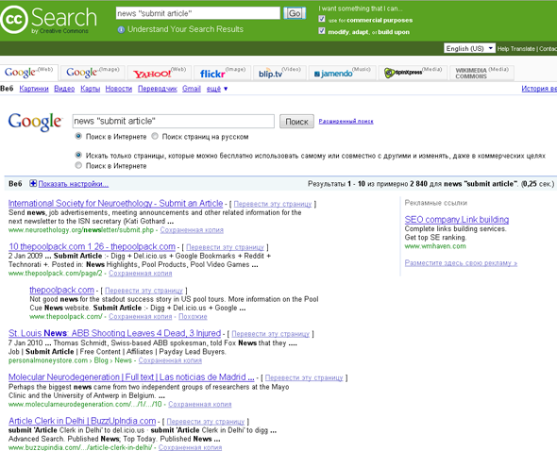Click the info icon beside Understand Your Search Results

(x=121, y=30)
